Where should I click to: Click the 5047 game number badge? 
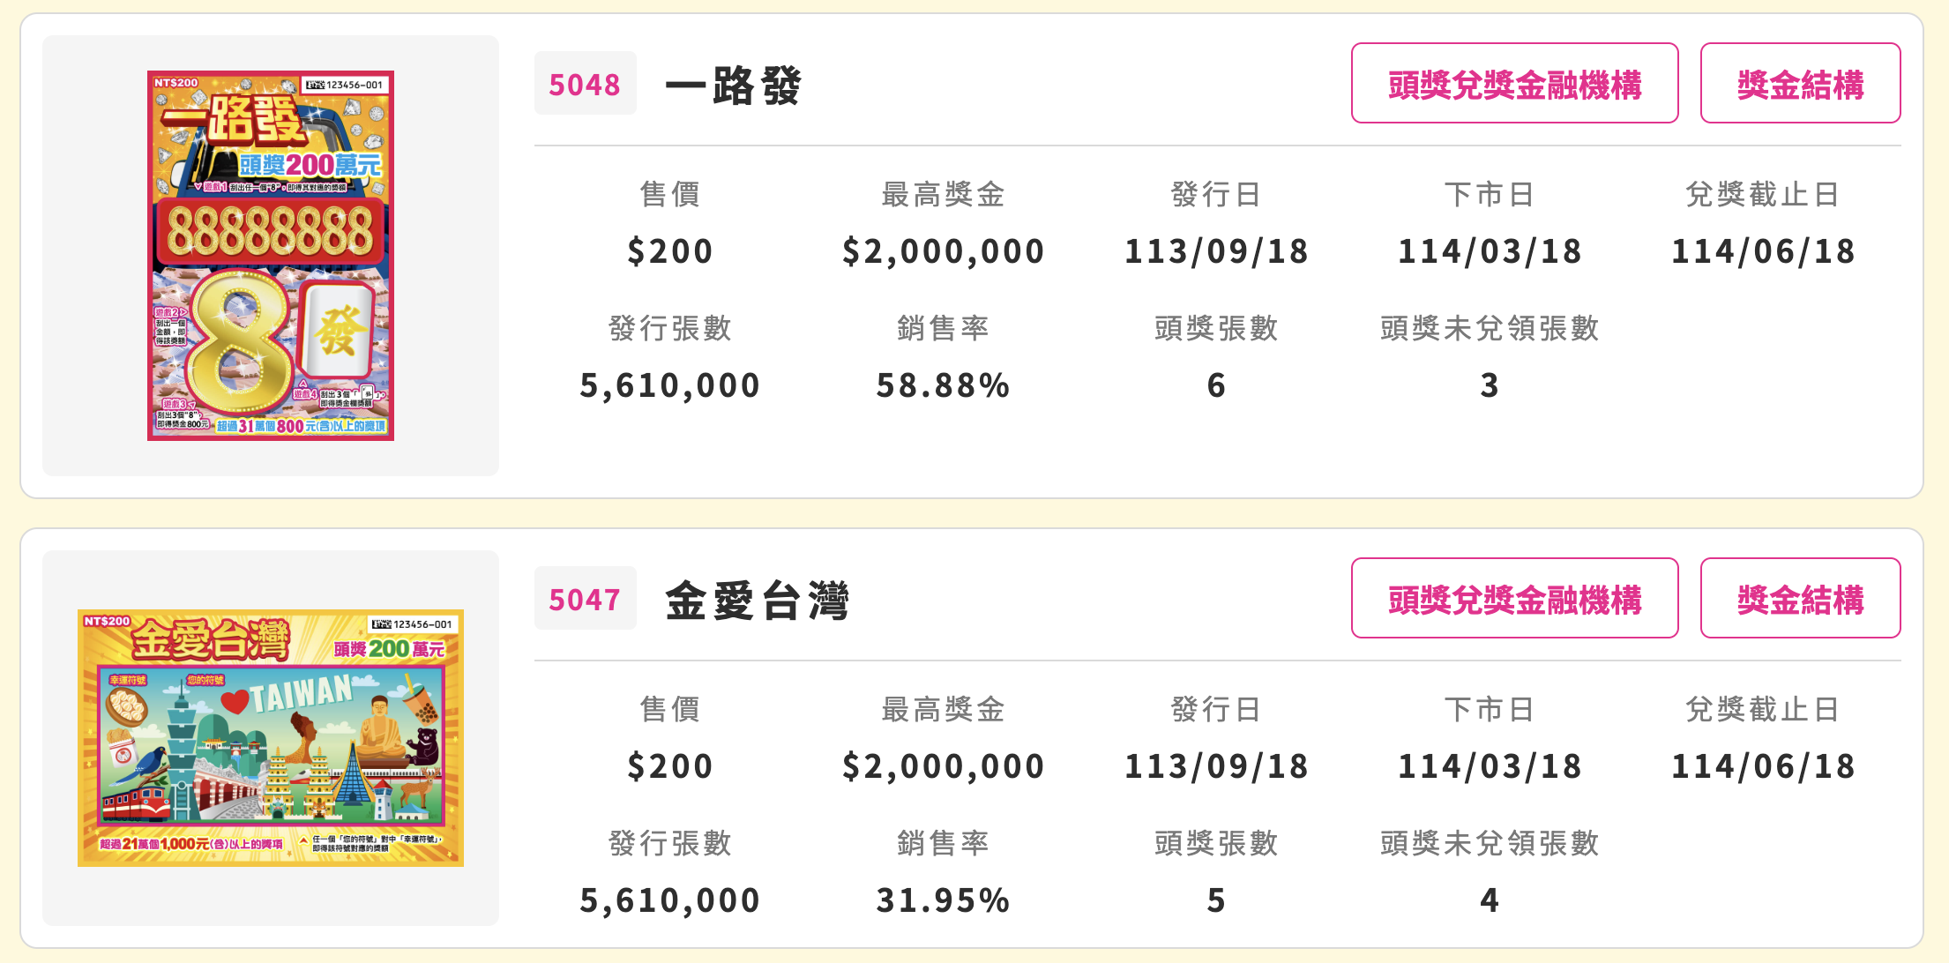point(585,599)
